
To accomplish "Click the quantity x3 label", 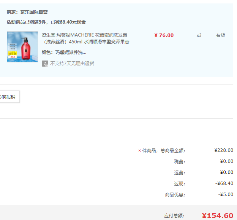I will click(x=199, y=35).
